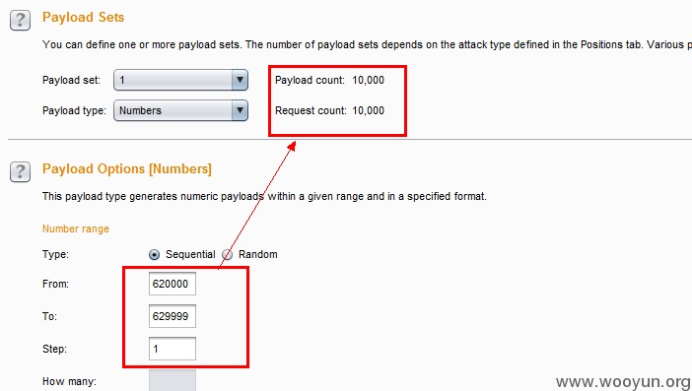The image size is (692, 391).
Task: Focus the Step field containing 1
Action: point(173,349)
